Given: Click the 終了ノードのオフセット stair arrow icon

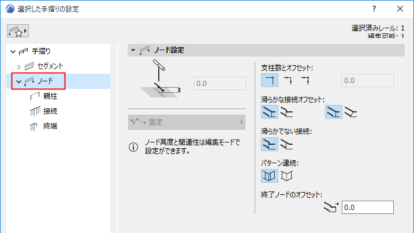Looking at the screenshot, I should click(331, 208).
